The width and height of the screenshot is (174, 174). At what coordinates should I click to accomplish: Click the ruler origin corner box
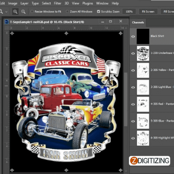pyautogui.click(x=7, y=28)
